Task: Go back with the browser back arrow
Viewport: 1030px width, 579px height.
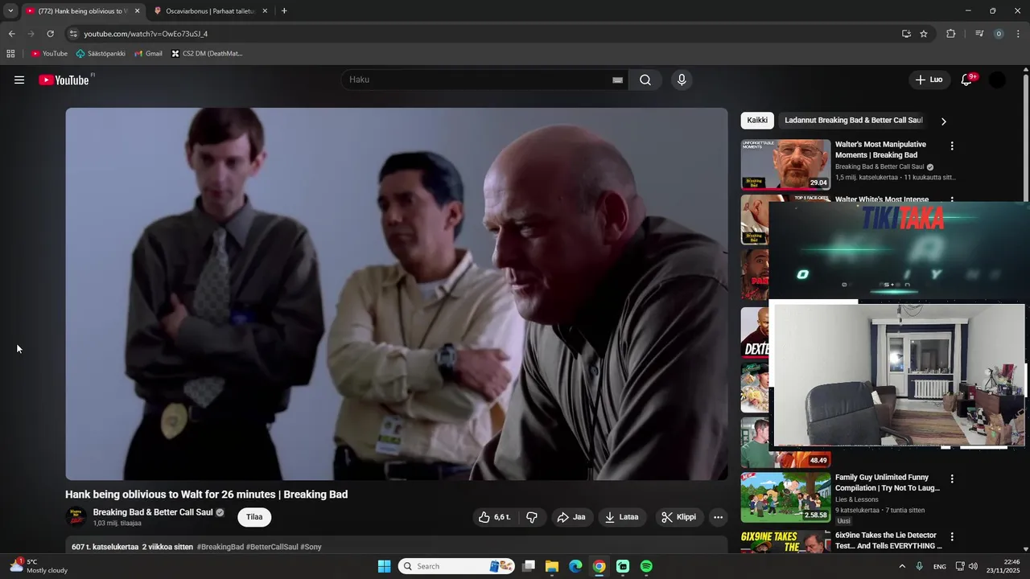Action: coord(11,34)
